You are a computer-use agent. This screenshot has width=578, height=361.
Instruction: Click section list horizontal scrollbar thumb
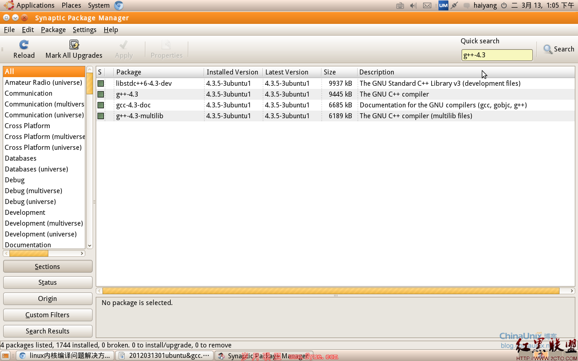29,254
